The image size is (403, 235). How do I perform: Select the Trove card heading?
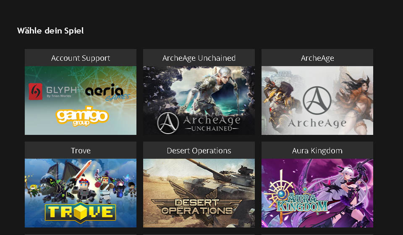tap(81, 151)
